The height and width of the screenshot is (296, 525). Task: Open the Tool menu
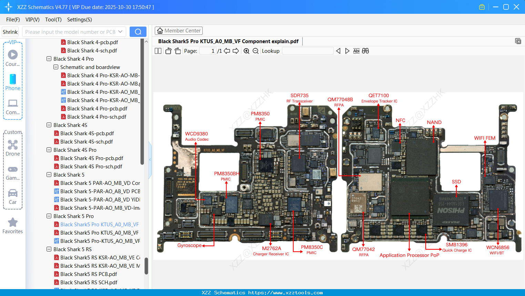pos(53,20)
